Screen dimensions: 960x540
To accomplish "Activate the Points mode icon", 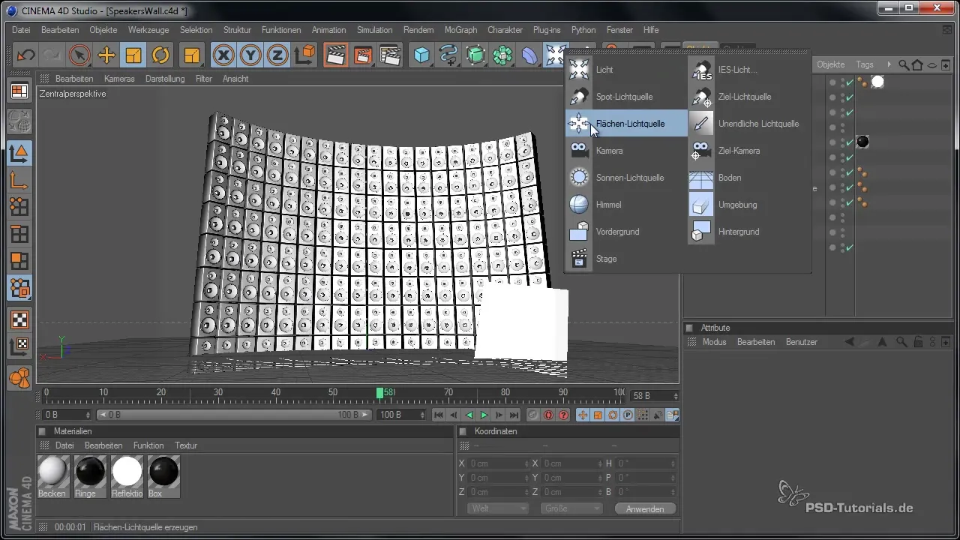I will (19, 206).
